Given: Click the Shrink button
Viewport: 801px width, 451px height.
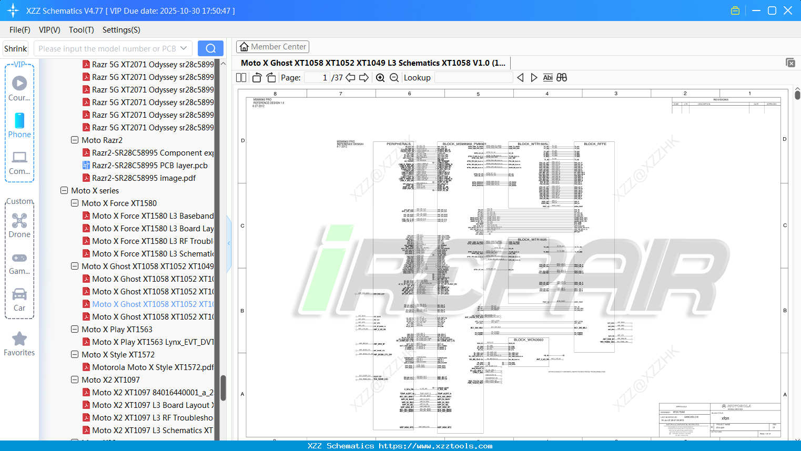Looking at the screenshot, I should (x=15, y=48).
